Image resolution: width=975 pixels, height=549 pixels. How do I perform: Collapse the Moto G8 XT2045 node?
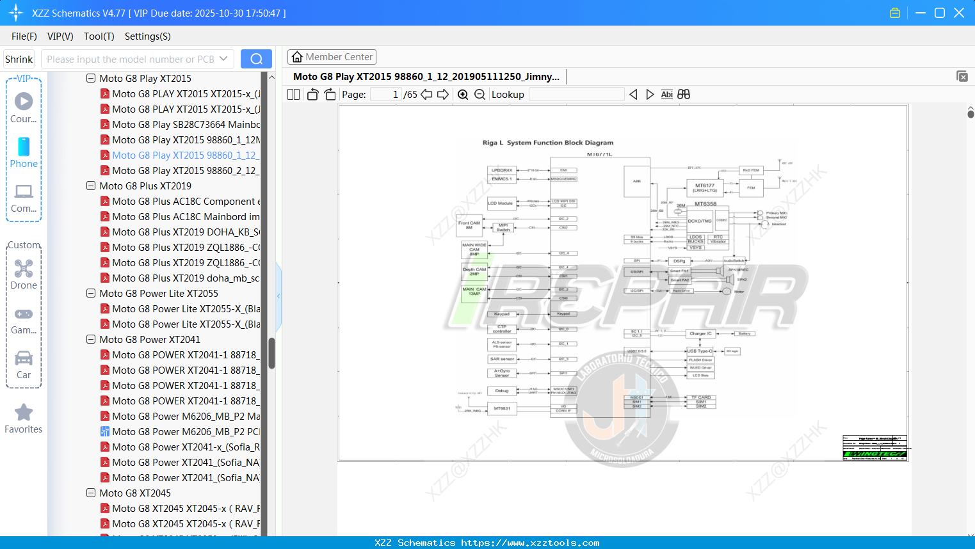pos(91,493)
